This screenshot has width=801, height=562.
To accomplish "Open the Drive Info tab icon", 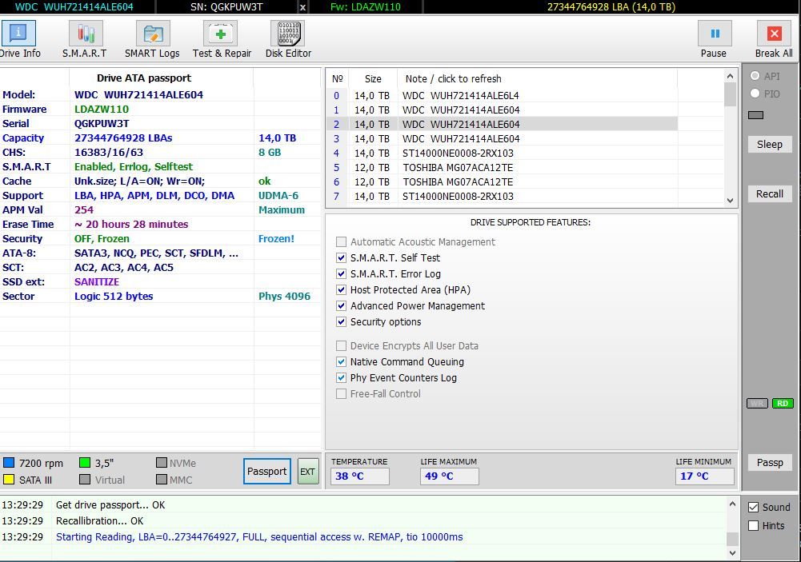I will 18,34.
